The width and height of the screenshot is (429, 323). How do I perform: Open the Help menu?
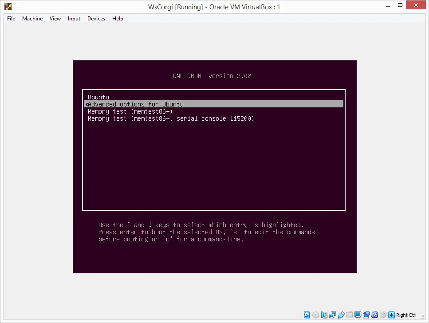118,19
